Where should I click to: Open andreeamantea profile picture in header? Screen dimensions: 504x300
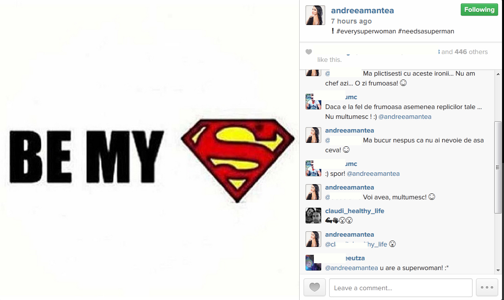(x=315, y=15)
